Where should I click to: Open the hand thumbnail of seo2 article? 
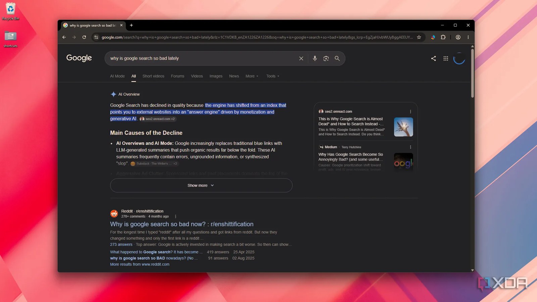[x=403, y=127]
